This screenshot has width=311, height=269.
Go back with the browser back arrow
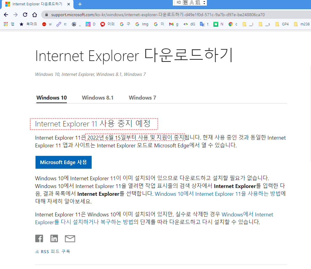6,15
